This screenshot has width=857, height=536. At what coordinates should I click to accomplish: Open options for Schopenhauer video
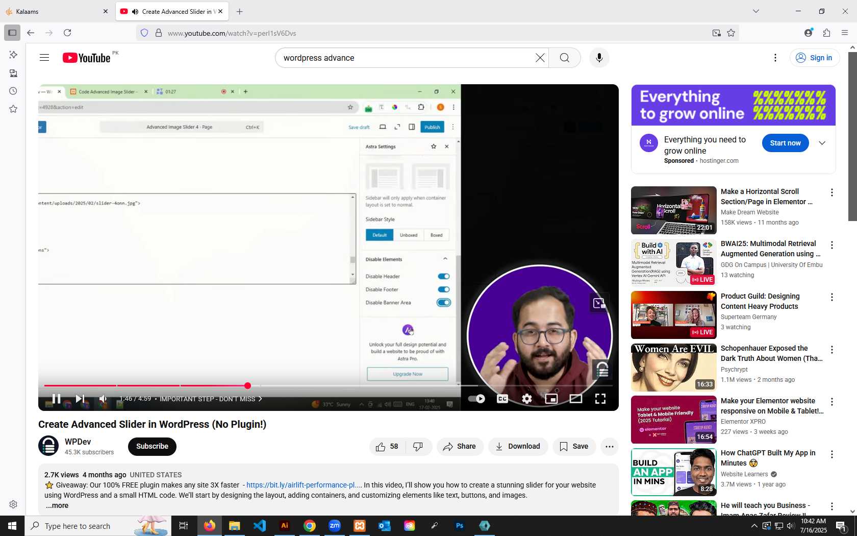(831, 350)
